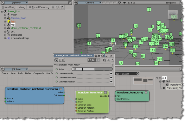
Task: Click the Transform From Array section help icon
Action: [112, 65]
